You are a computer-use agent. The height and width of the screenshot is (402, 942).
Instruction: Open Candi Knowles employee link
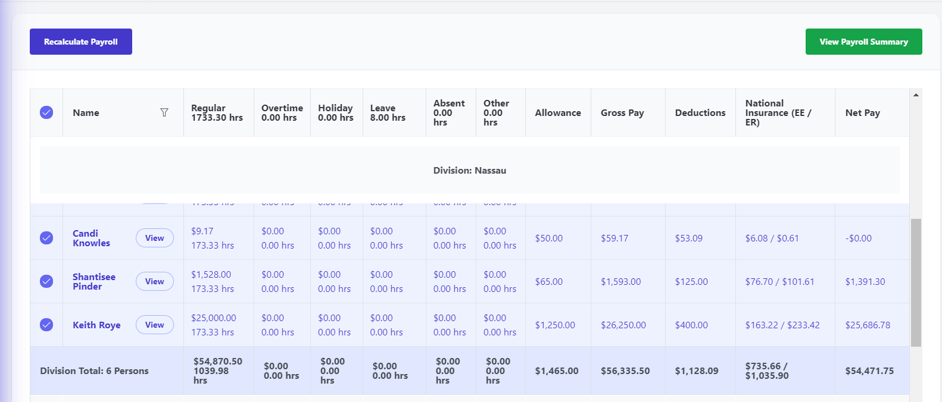[x=91, y=238]
